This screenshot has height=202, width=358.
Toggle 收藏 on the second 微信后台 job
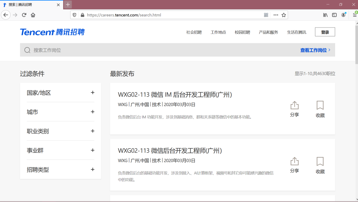tap(320, 165)
